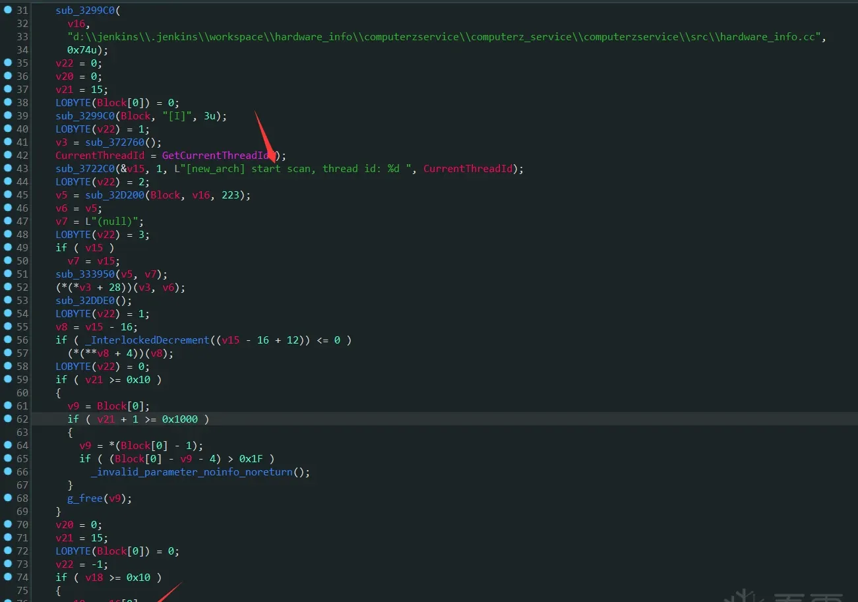The width and height of the screenshot is (858, 602).
Task: Click the sub_32D200 function name
Action: 114,195
